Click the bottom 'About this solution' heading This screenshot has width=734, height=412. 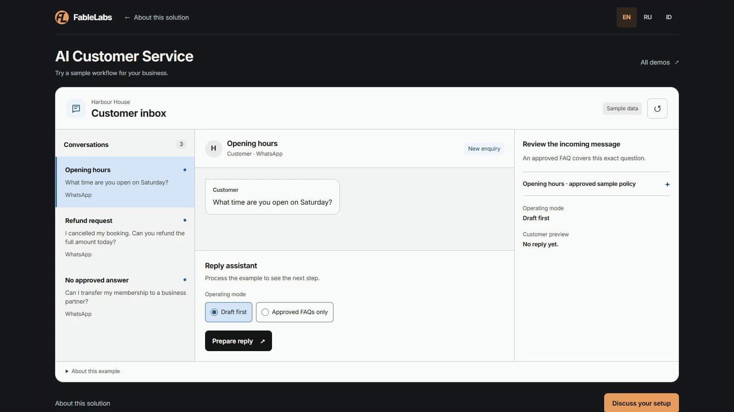(83, 403)
